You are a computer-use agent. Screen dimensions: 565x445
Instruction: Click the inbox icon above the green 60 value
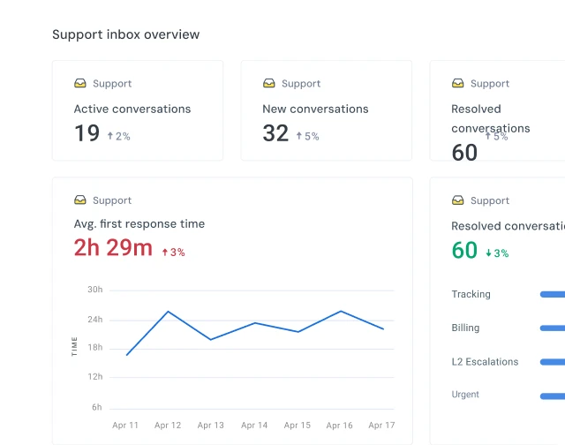pos(458,200)
